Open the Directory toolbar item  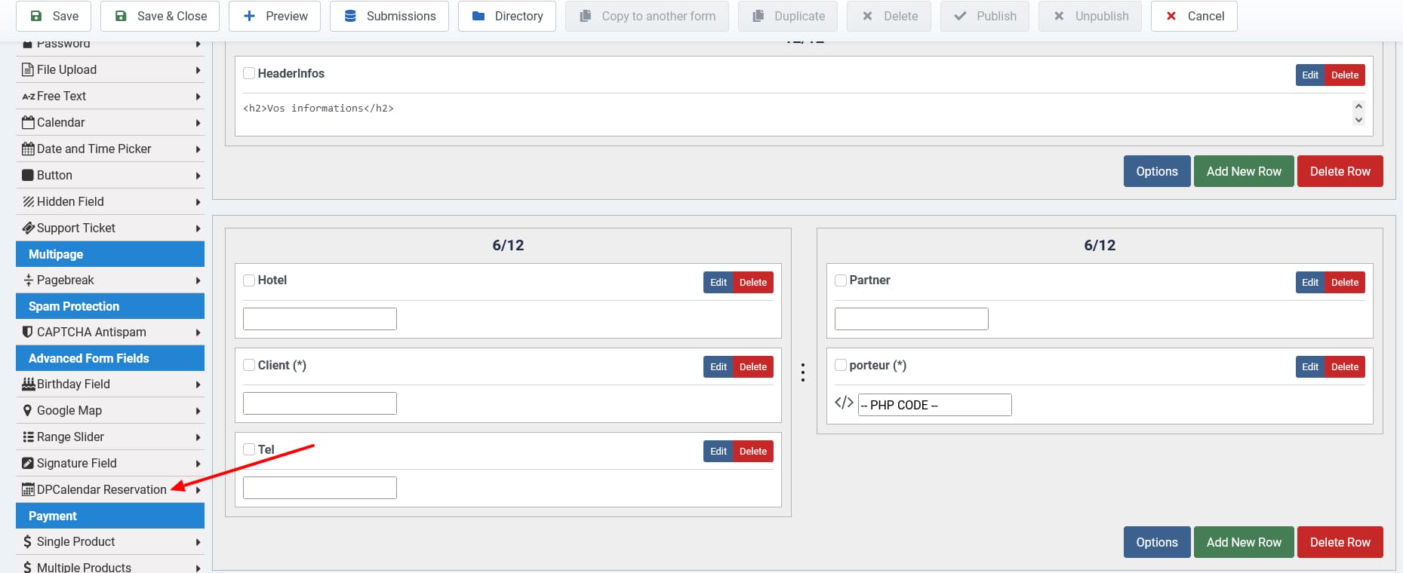(507, 16)
